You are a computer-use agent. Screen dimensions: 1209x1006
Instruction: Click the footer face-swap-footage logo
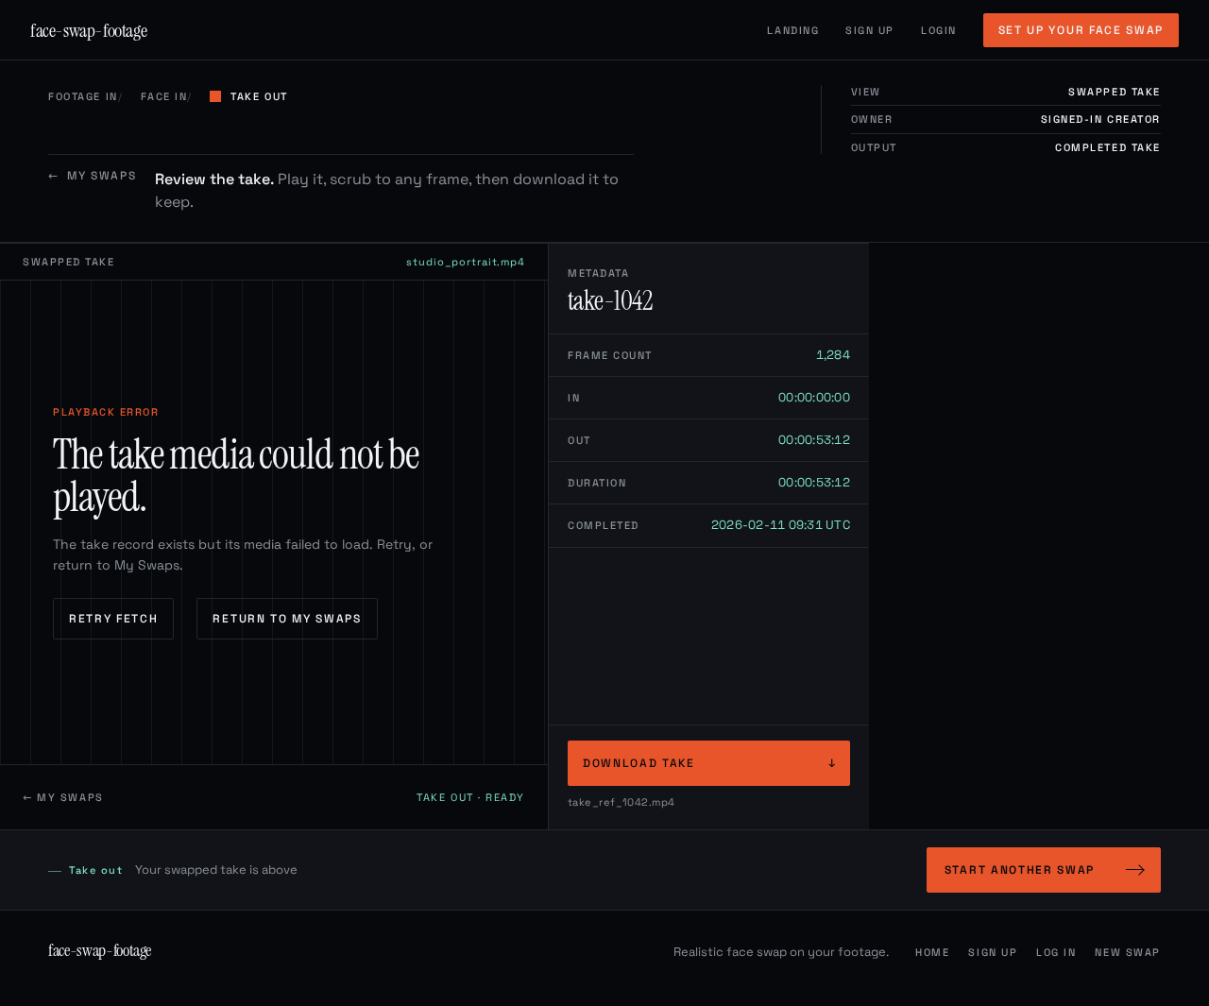99,951
